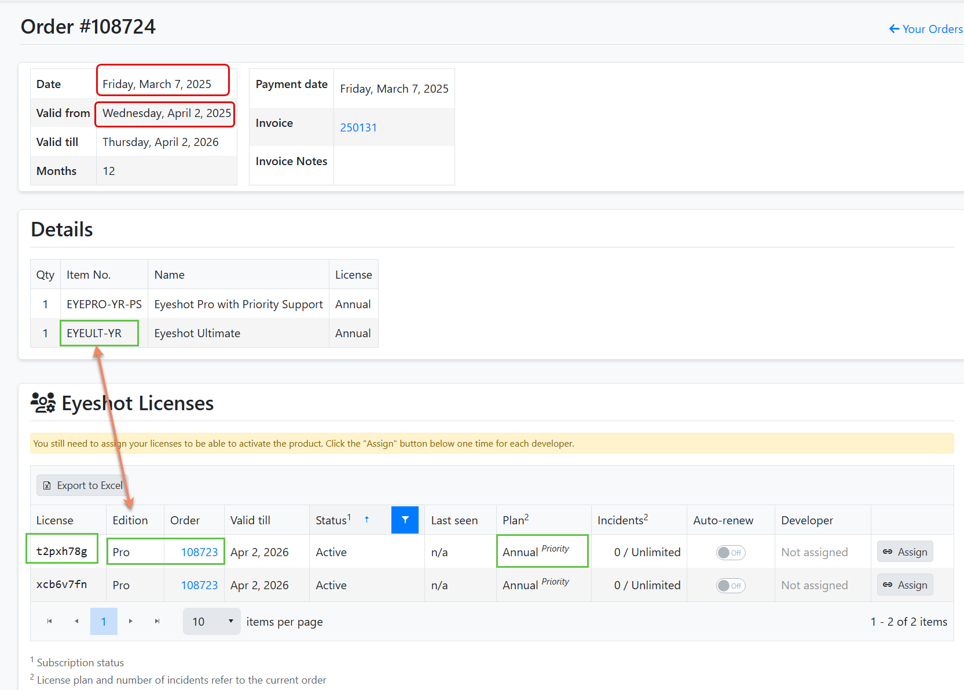Open Status column filter icon

tap(405, 520)
